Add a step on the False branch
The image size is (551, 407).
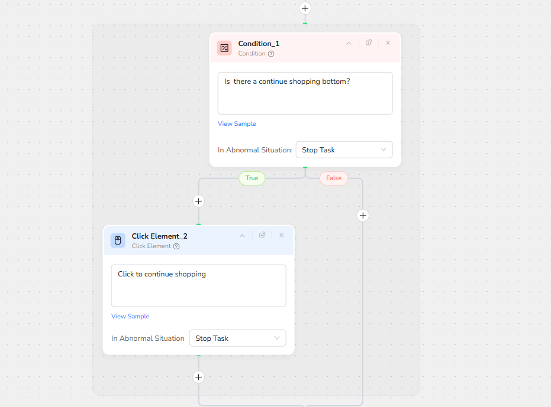tap(363, 216)
